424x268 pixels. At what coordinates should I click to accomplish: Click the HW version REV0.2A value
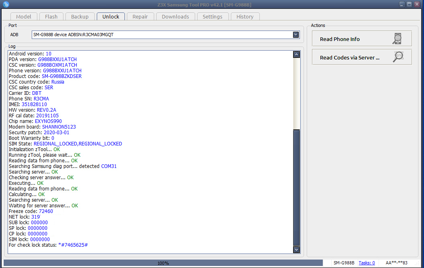(x=47, y=110)
